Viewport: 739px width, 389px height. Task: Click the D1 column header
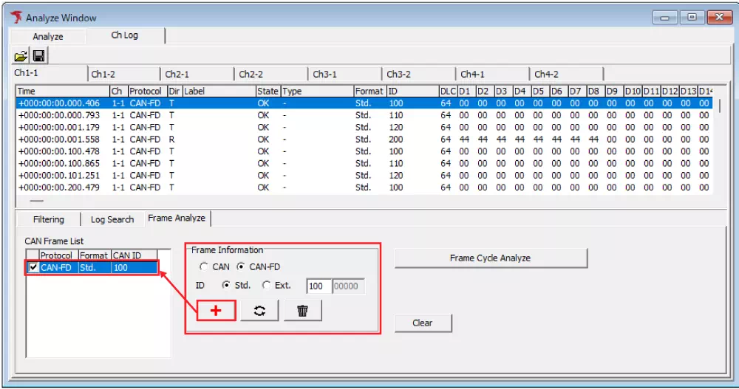coord(466,91)
